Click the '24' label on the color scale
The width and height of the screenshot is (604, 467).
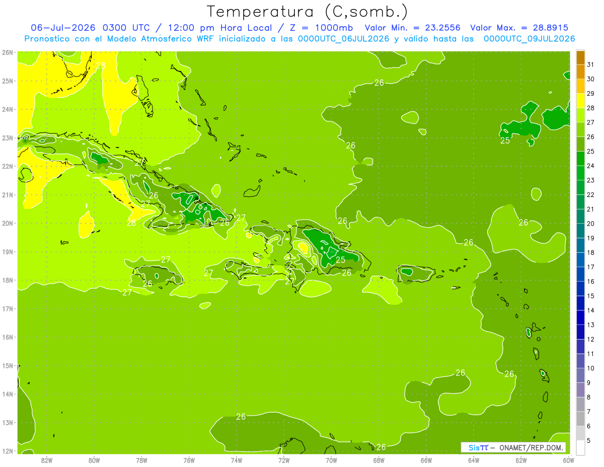tap(591, 166)
